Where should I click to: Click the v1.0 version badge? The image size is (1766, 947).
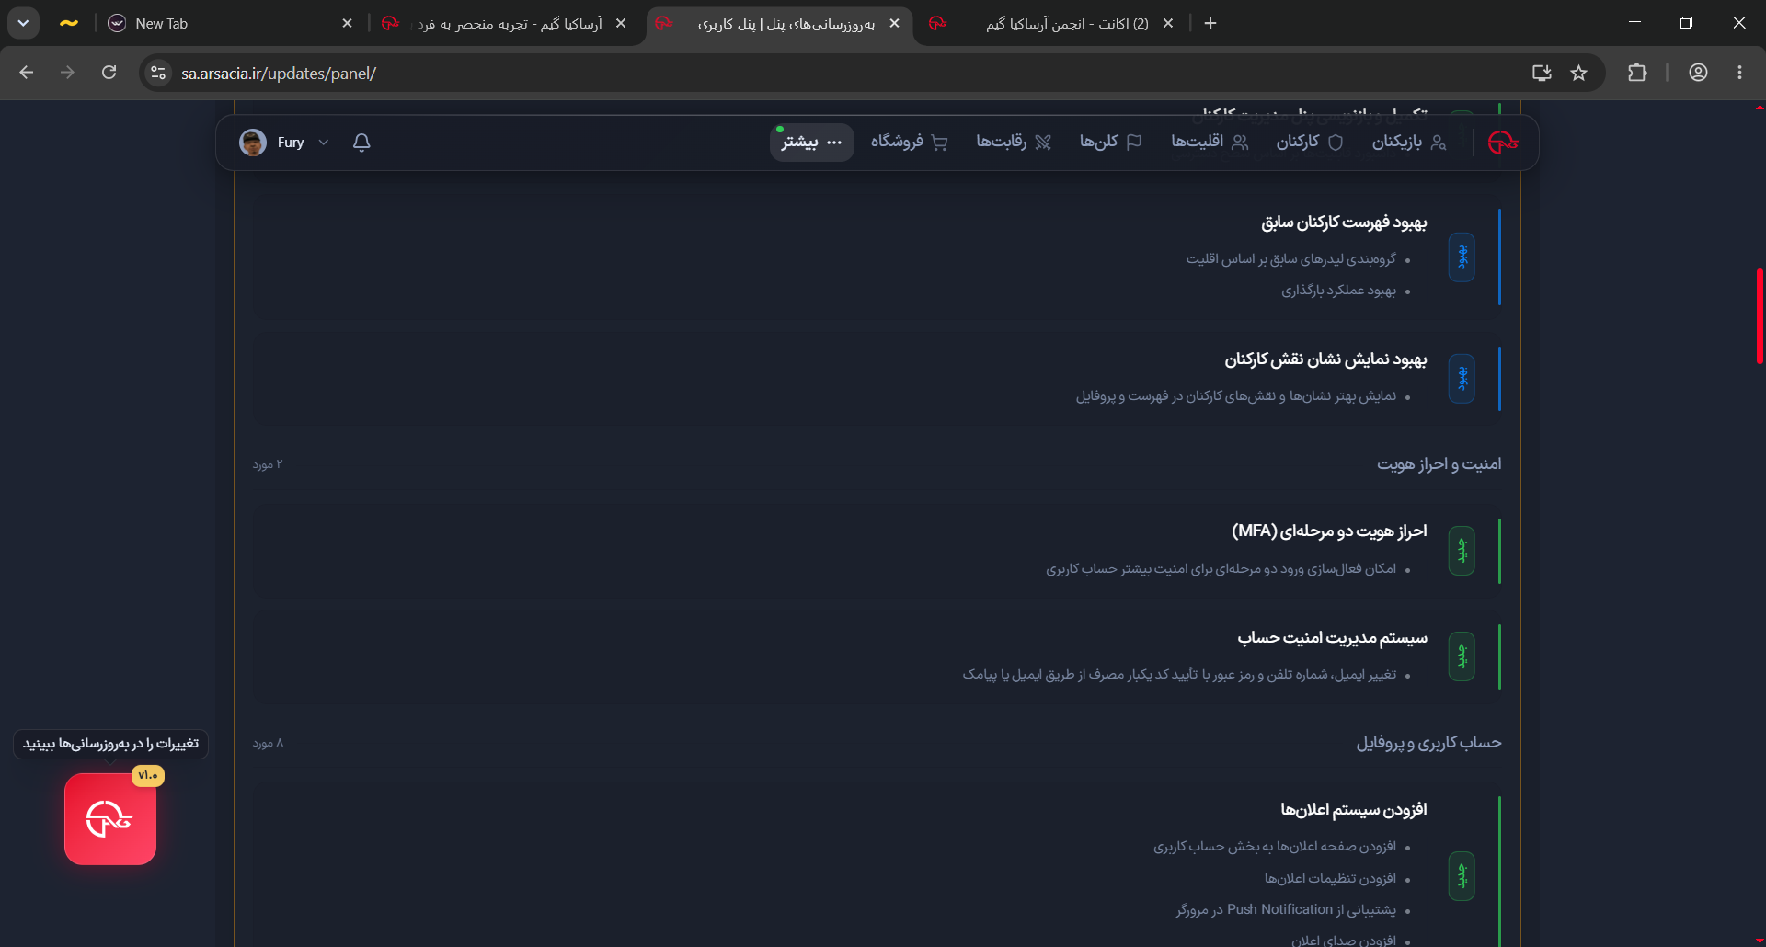147,776
